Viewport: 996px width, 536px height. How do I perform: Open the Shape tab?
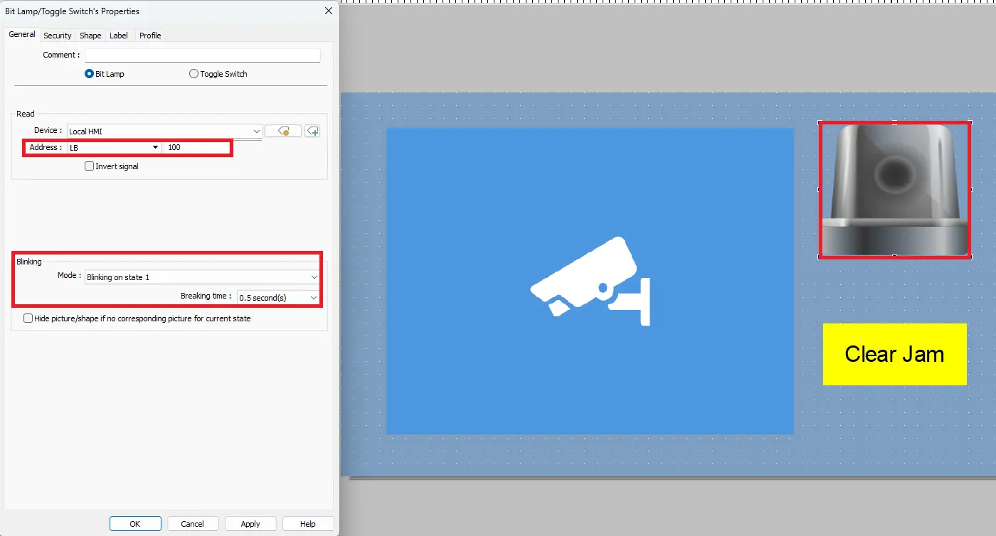click(x=90, y=36)
